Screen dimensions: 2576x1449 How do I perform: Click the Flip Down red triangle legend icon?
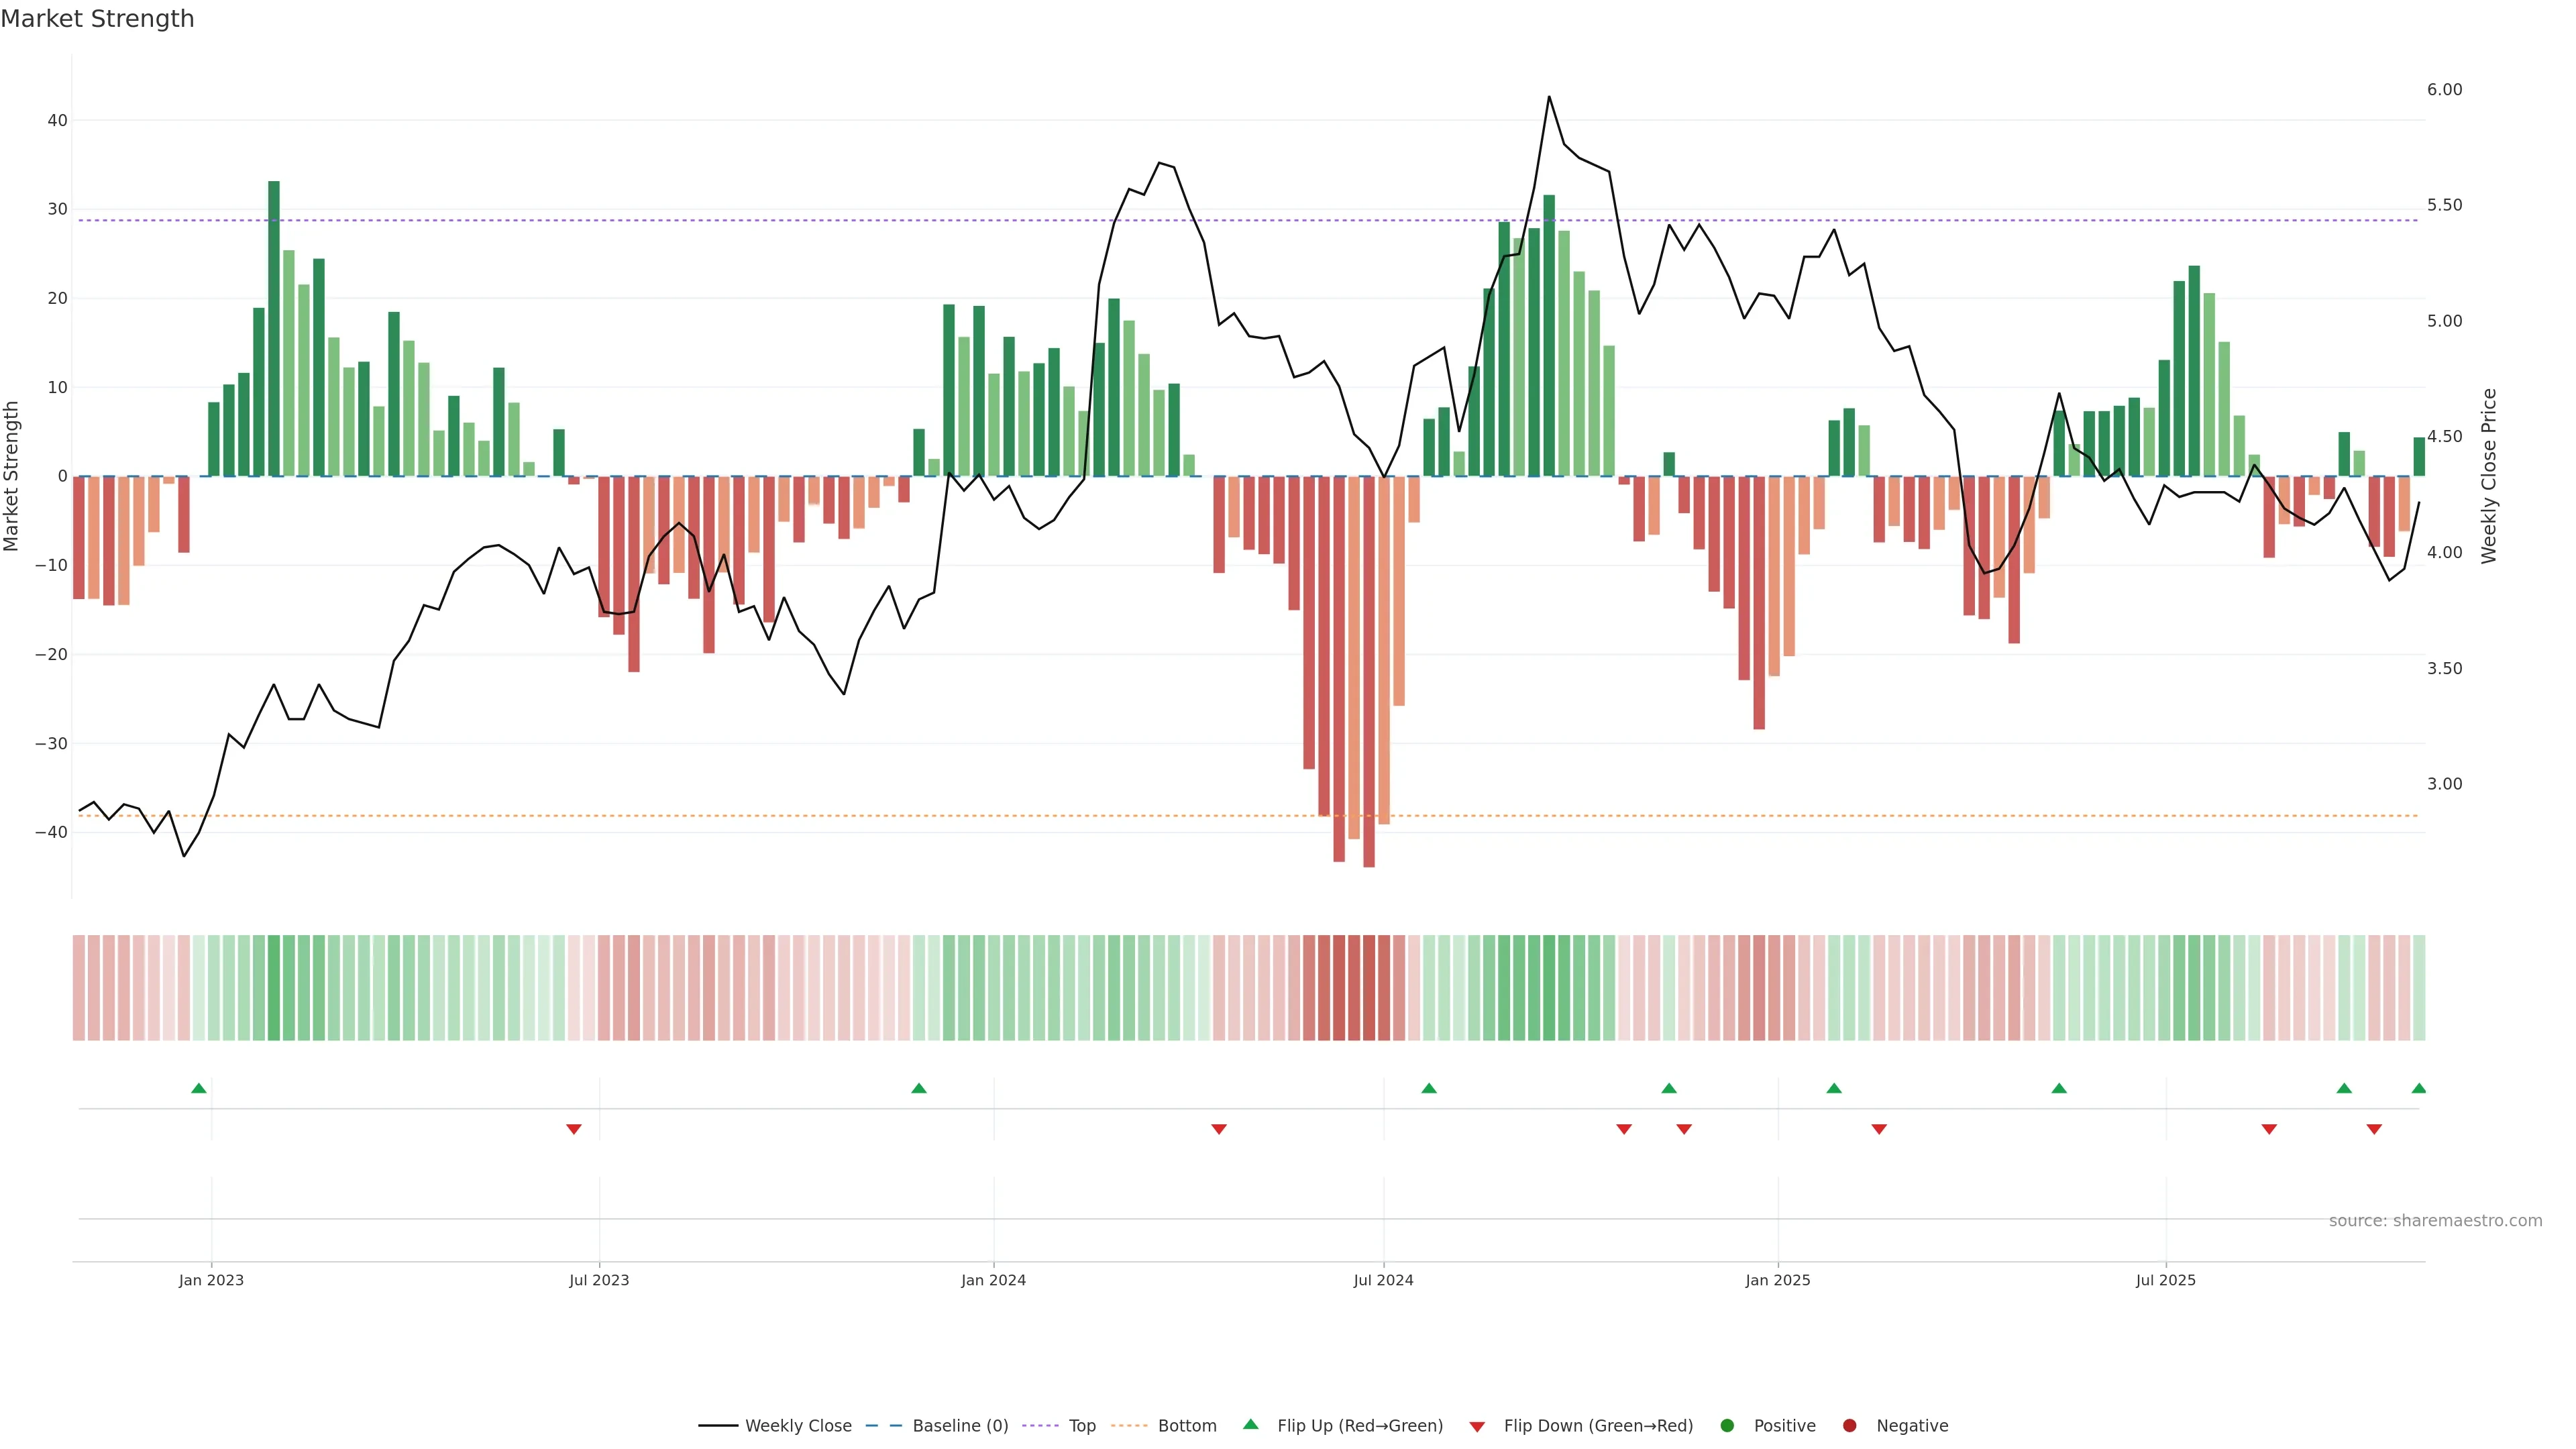point(1477,1427)
